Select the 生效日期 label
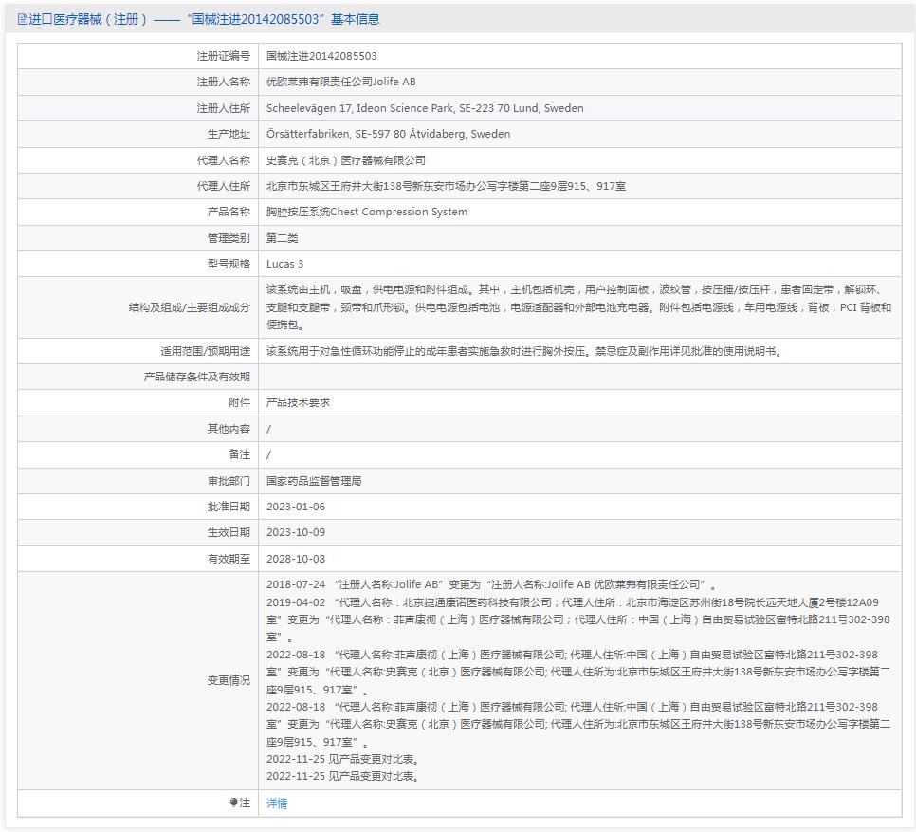The width and height of the screenshot is (916, 832). pos(229,532)
